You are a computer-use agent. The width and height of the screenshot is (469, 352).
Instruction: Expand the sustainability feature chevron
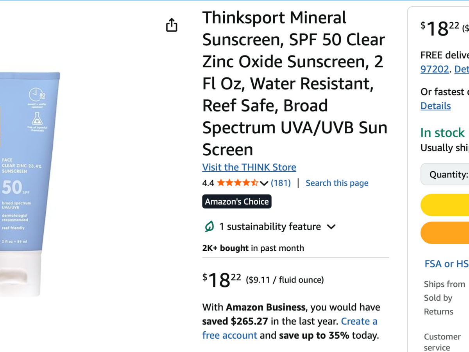click(331, 227)
